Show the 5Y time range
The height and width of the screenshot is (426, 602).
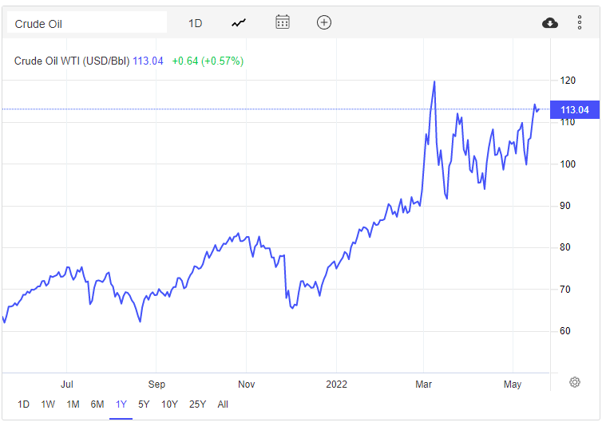click(144, 404)
